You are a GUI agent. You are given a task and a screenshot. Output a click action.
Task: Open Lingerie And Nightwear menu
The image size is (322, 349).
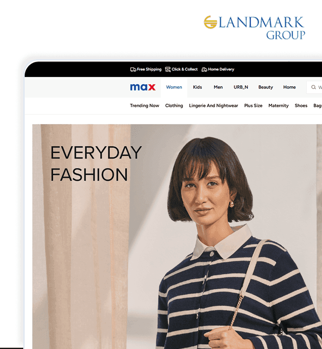(214, 106)
